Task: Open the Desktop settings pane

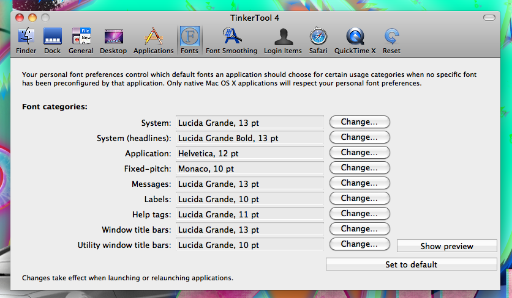Action: [x=113, y=41]
